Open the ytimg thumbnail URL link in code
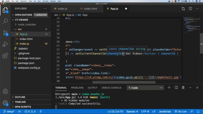 point(127,77)
